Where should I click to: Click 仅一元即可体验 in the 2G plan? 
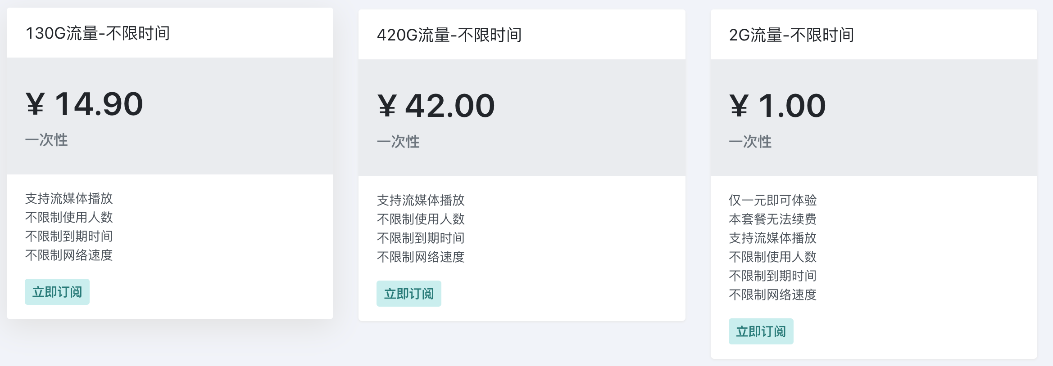point(773,201)
